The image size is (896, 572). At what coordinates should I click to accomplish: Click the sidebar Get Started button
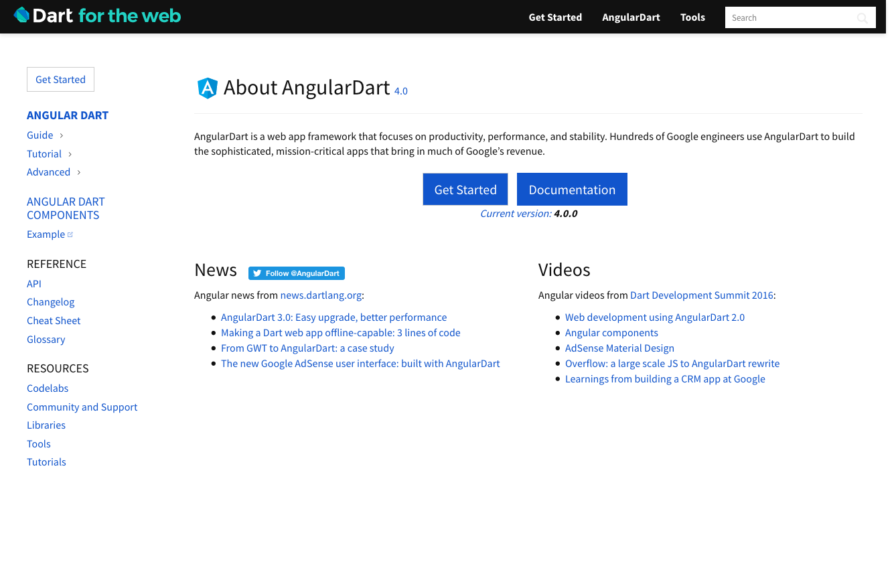tap(60, 79)
